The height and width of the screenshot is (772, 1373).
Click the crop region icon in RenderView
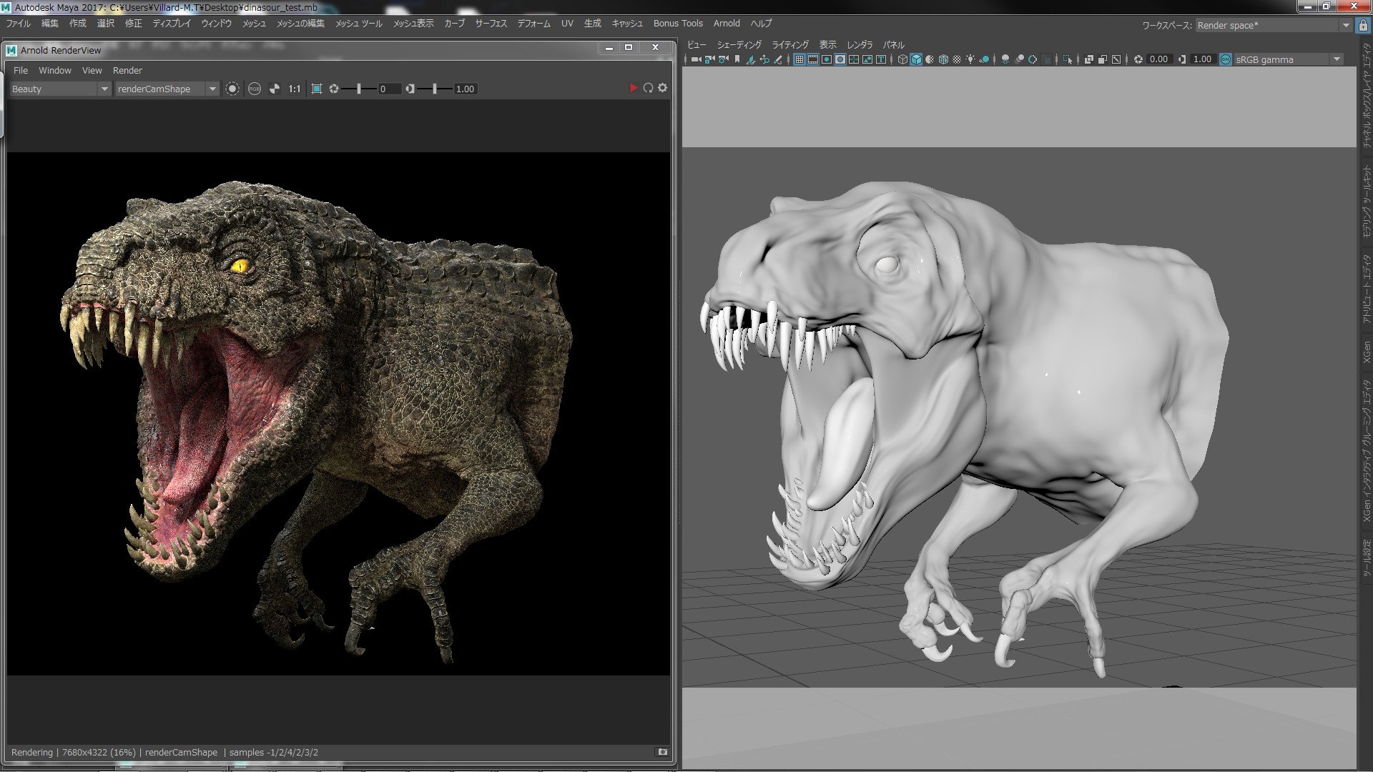317,89
